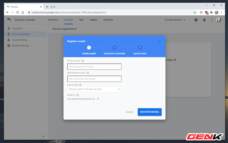Viewport: 228px width, 143px height.
Task: Click the Model id help icon
Action: click(78, 95)
